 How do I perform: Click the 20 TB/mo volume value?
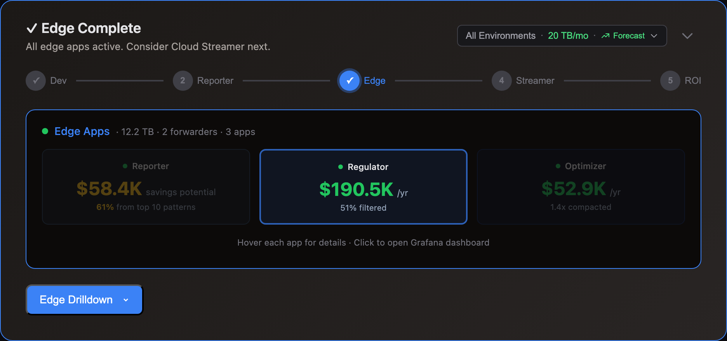coord(568,36)
